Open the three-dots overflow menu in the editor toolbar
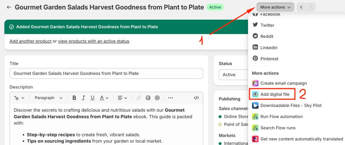The image size is (345, 145). pos(170,98)
